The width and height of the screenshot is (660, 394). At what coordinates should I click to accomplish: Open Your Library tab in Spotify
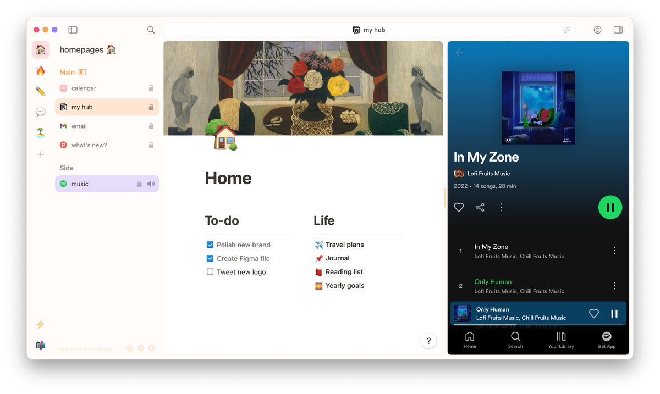tap(561, 340)
